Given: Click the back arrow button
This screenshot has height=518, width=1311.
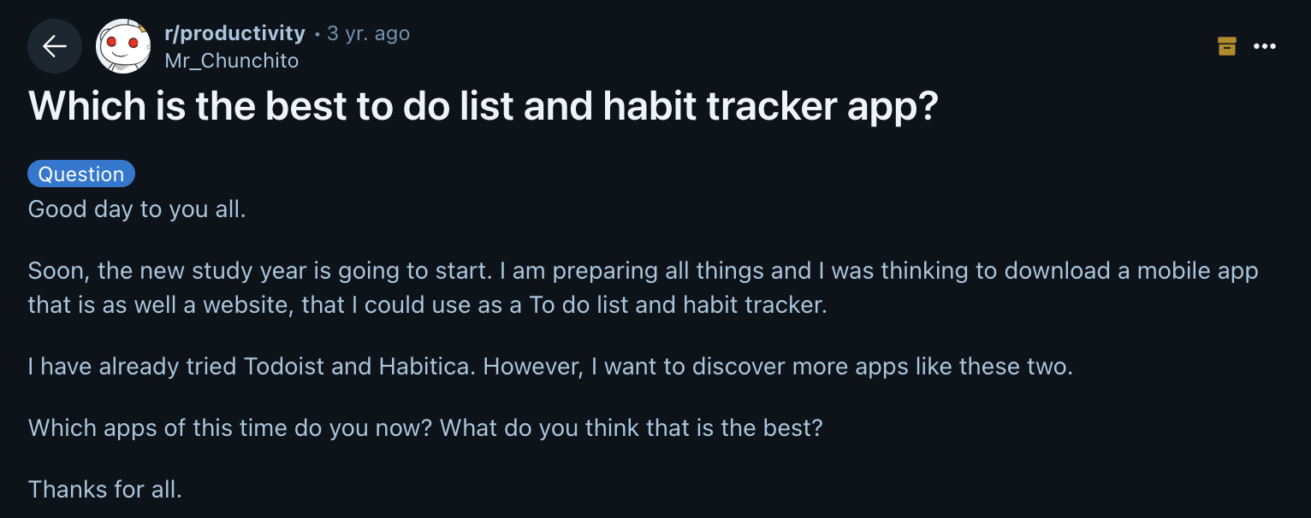Looking at the screenshot, I should point(55,46).
